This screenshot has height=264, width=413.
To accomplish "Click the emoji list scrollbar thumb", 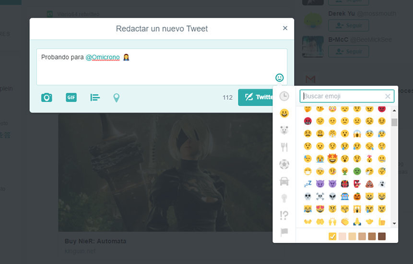I will click(x=394, y=122).
